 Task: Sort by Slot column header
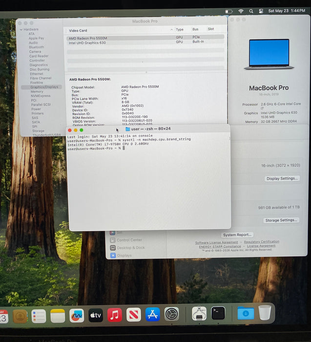coord(211,29)
